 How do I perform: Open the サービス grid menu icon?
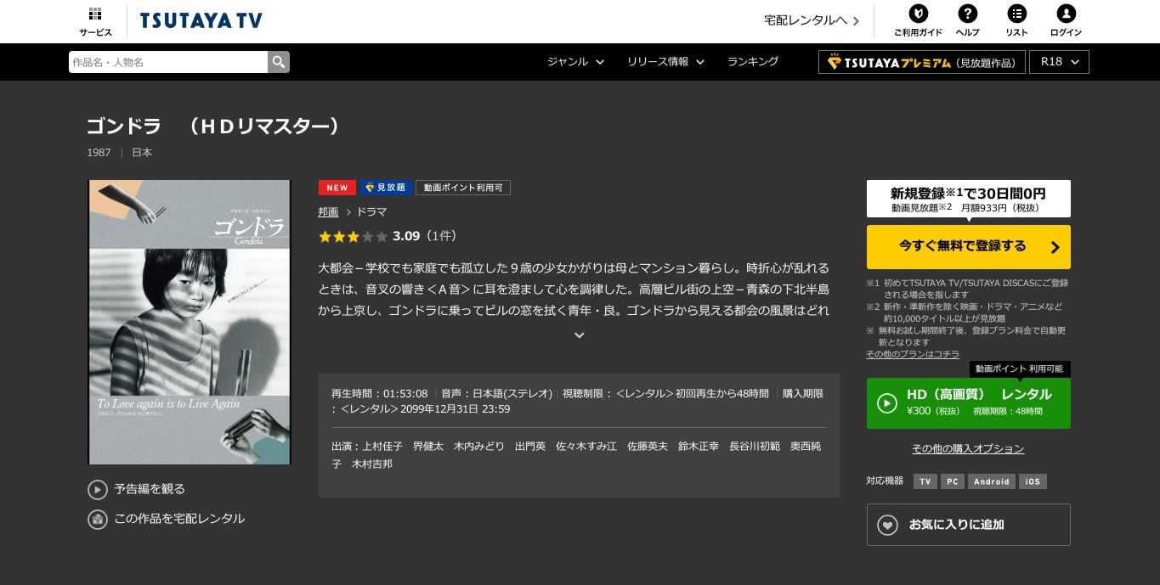click(95, 14)
